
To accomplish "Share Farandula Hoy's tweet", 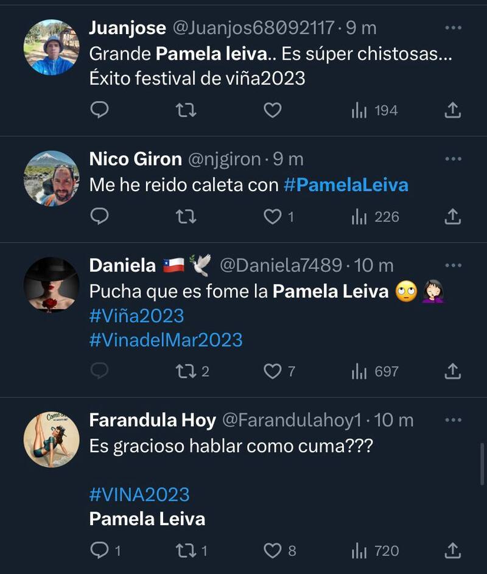I will (x=452, y=551).
